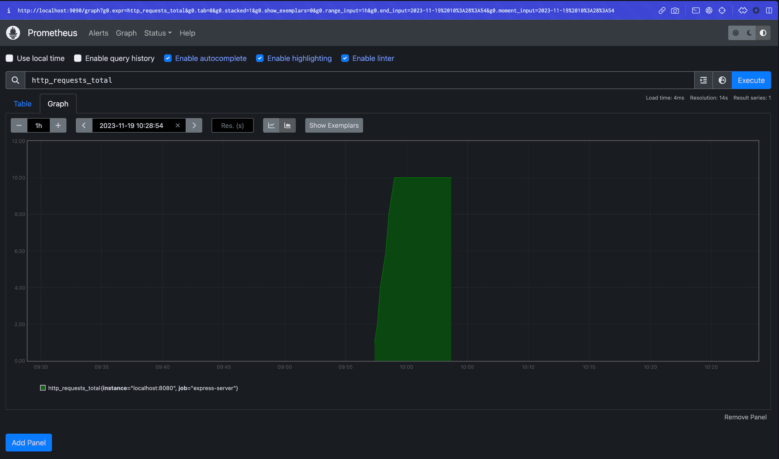Open settings via the gear icon

(x=736, y=33)
